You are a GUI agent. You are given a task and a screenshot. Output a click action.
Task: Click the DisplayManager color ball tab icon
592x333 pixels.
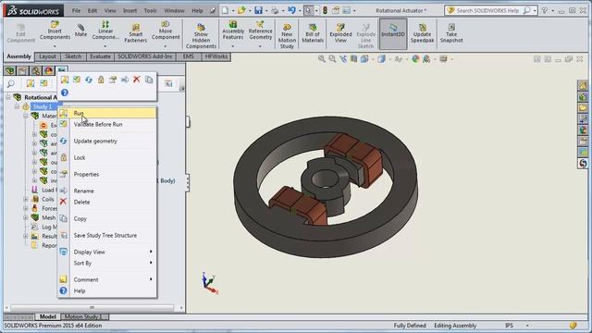49,70
